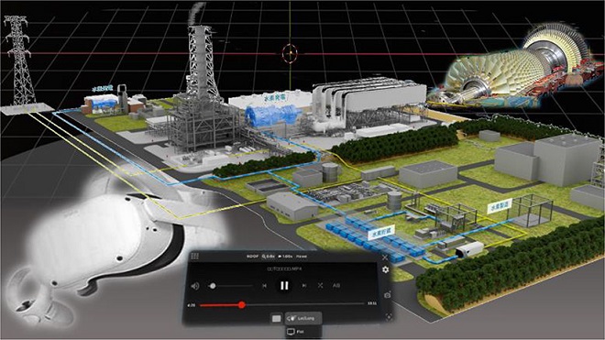Change the 1.00x playback speed
Viewport: 605px width, 340px height.
(x=285, y=257)
